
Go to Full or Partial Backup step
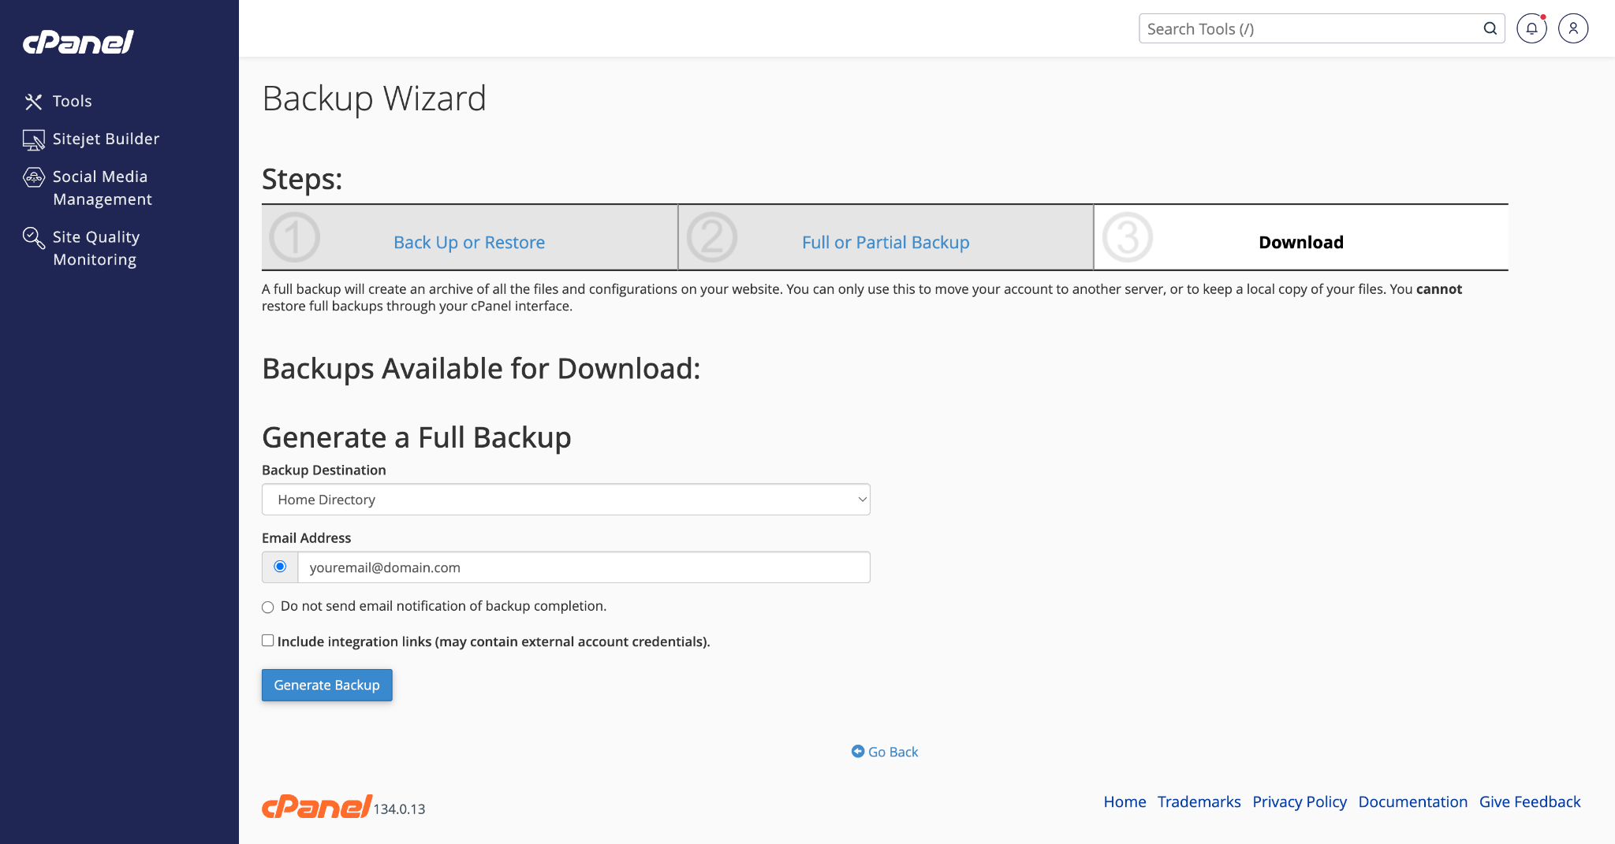886,243
